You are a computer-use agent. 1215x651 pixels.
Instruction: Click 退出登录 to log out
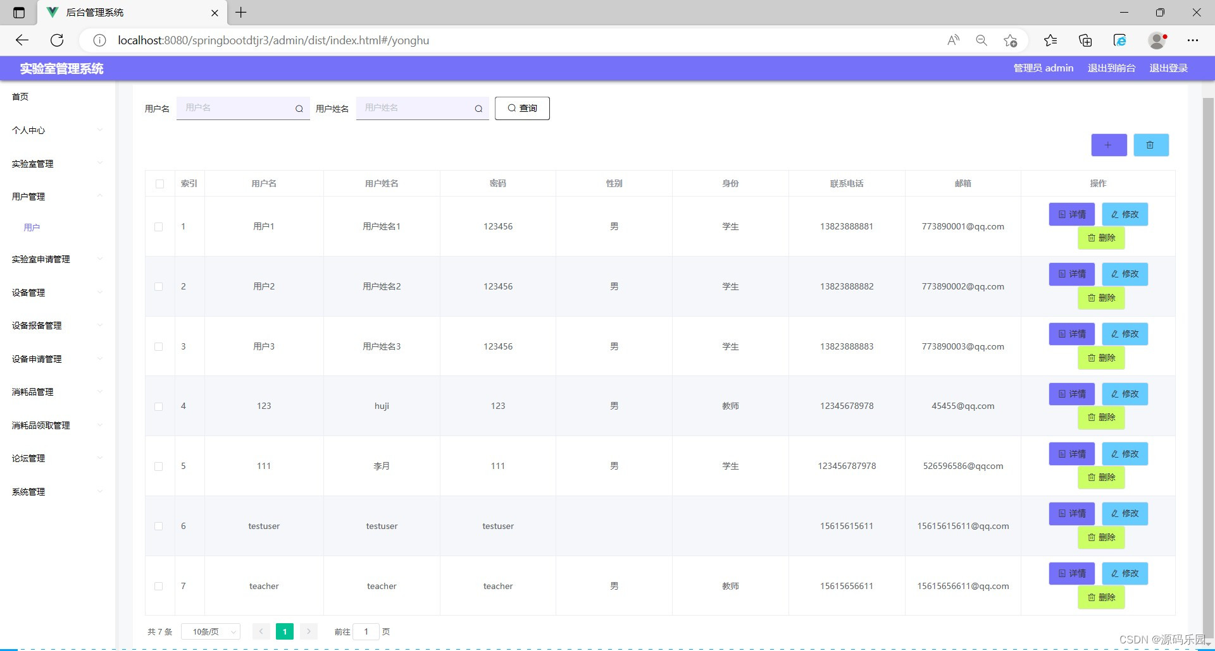[1168, 68]
